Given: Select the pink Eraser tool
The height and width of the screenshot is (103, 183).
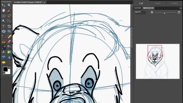Looking at the screenshot, I should coord(9,42).
